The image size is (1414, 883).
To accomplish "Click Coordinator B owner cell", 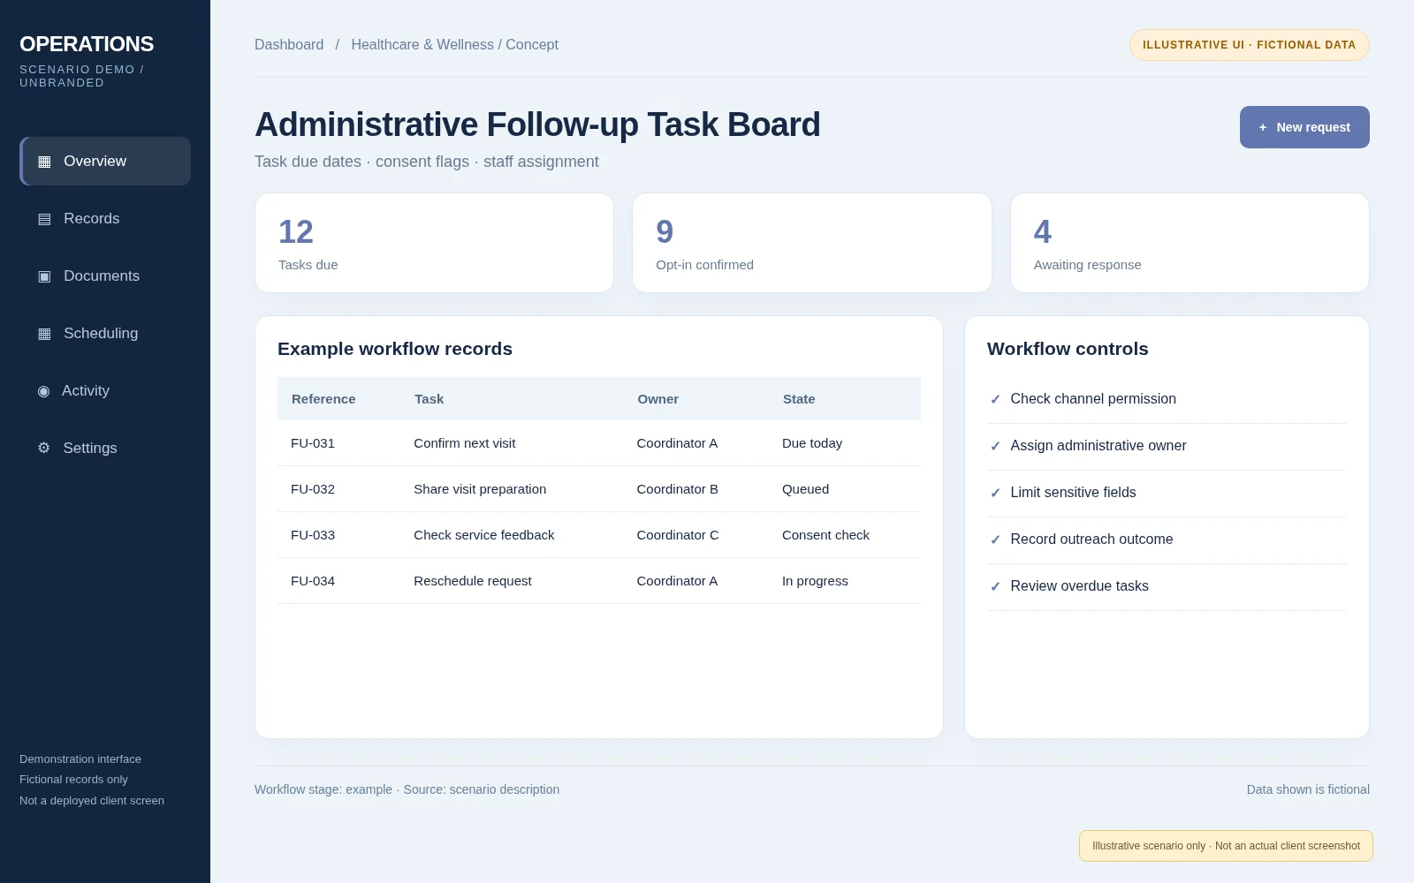I will (x=678, y=489).
